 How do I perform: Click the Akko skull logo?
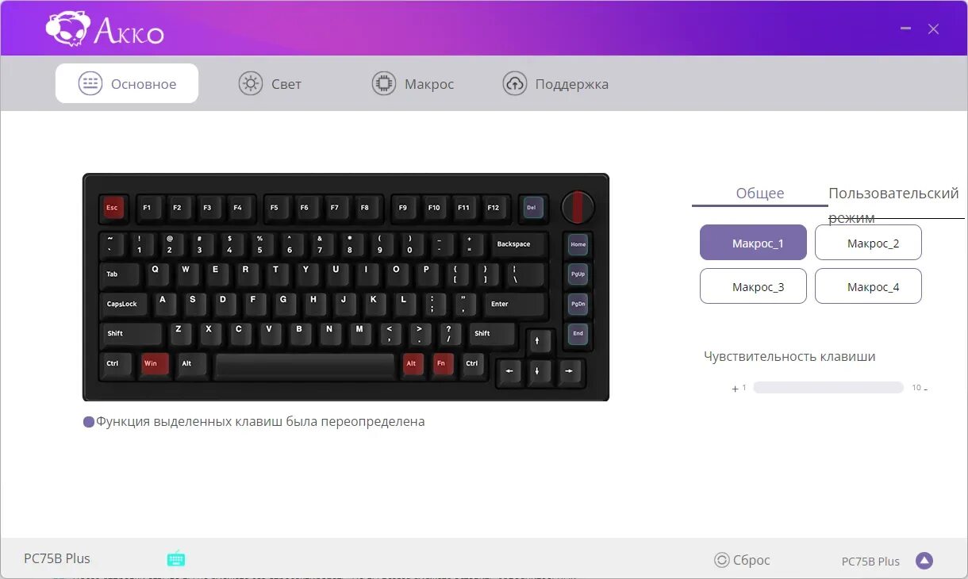click(67, 29)
